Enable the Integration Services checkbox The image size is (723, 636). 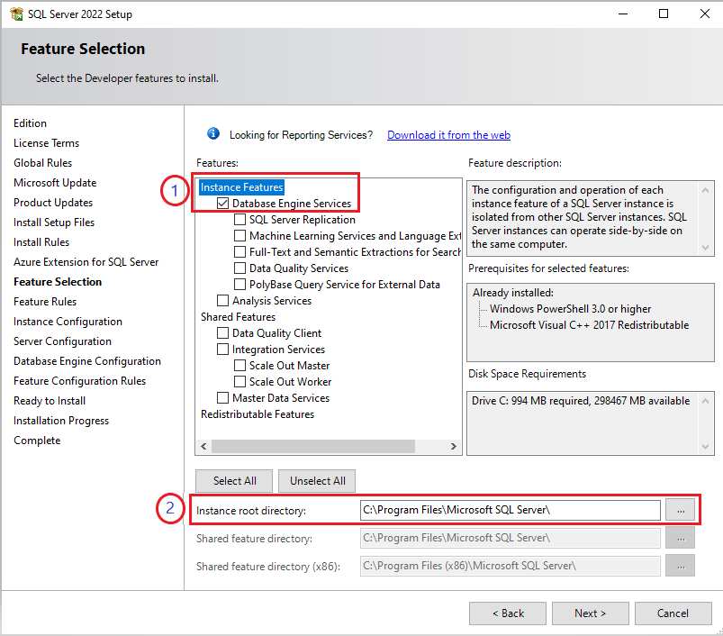tap(223, 350)
